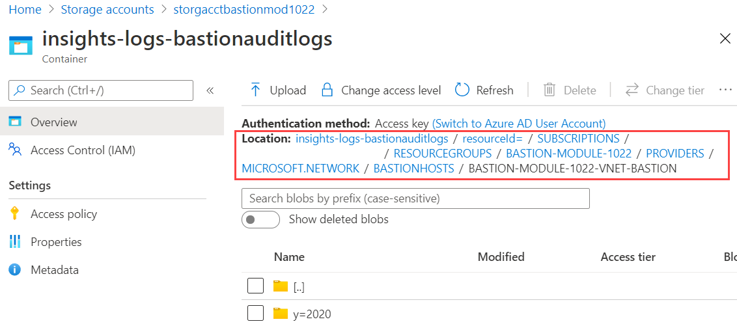
Task: Click the Metadata info icon
Action: coord(15,270)
